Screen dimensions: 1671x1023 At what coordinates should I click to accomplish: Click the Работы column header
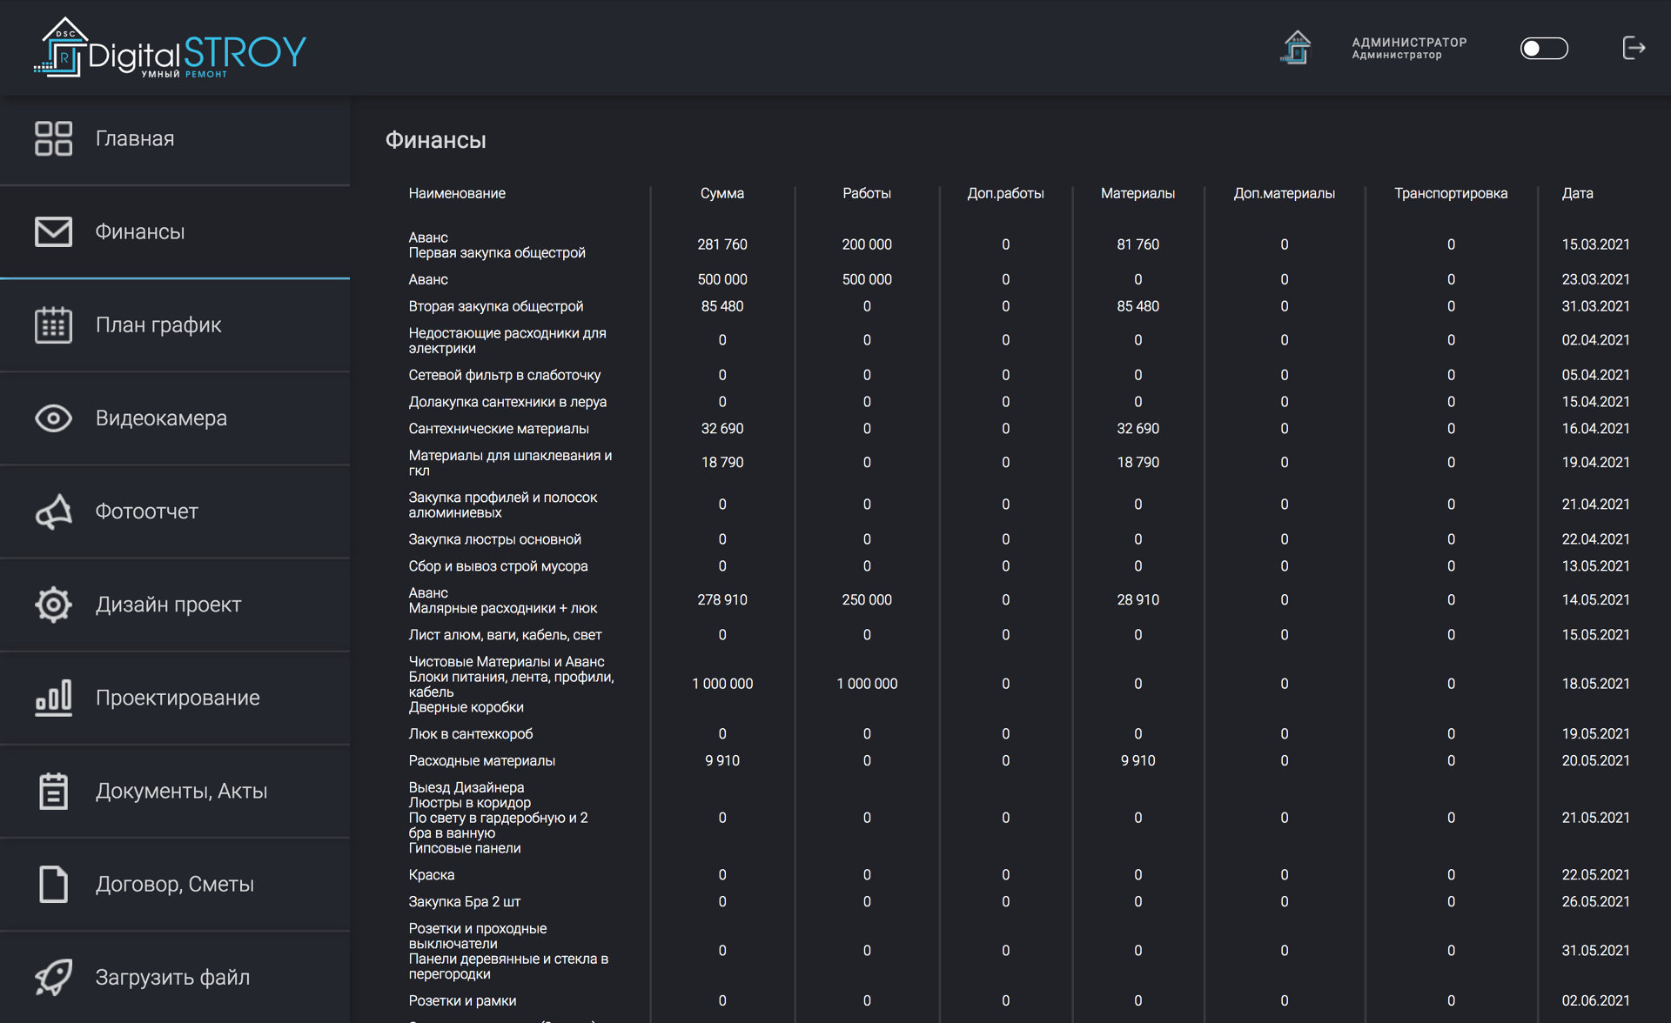[867, 193]
